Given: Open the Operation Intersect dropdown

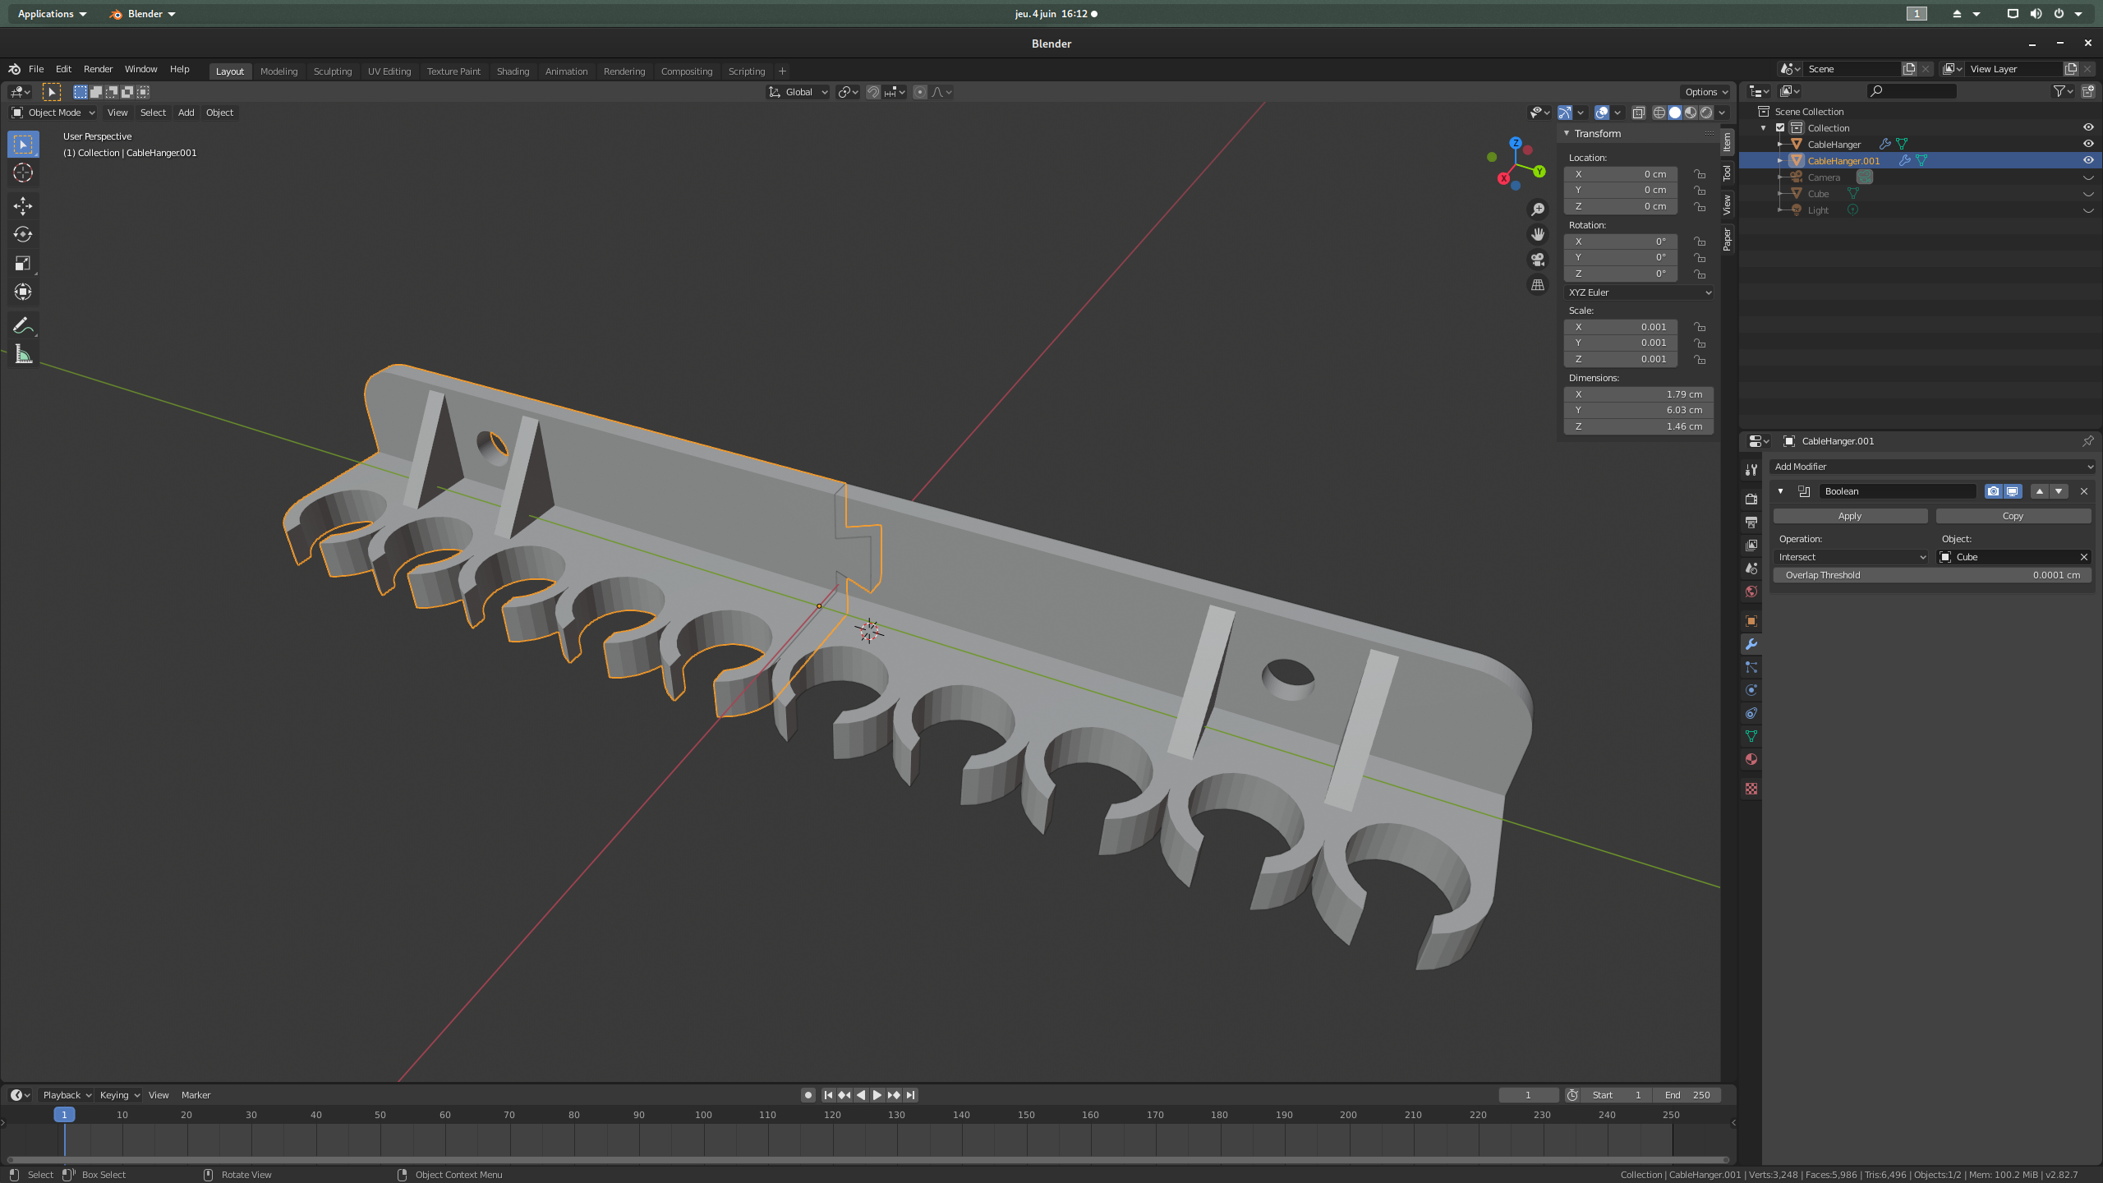Looking at the screenshot, I should click(x=1852, y=557).
